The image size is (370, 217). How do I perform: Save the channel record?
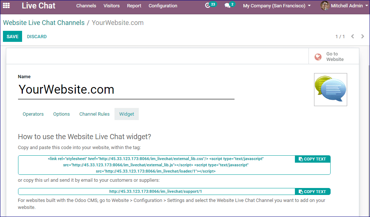click(x=13, y=36)
